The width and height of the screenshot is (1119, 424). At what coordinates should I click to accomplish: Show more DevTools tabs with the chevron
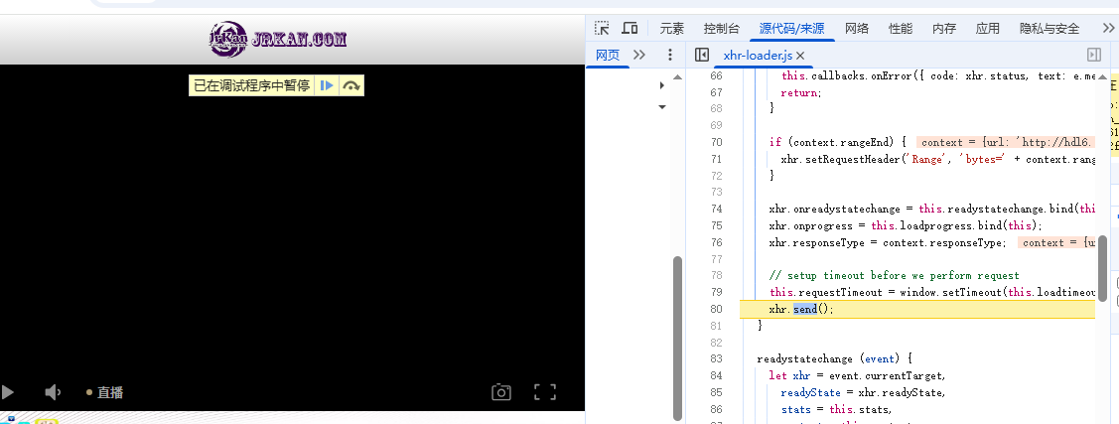1108,28
